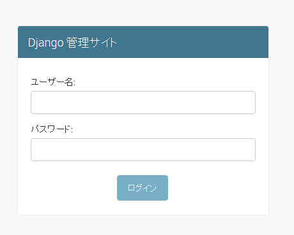Click the light blue login button

[x=143, y=188]
